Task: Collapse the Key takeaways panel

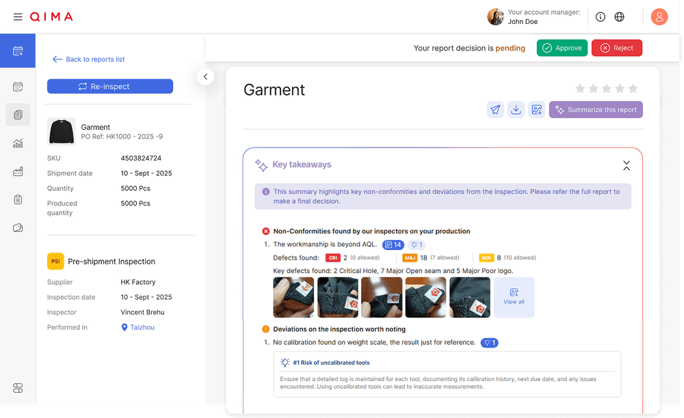Action: [x=626, y=165]
